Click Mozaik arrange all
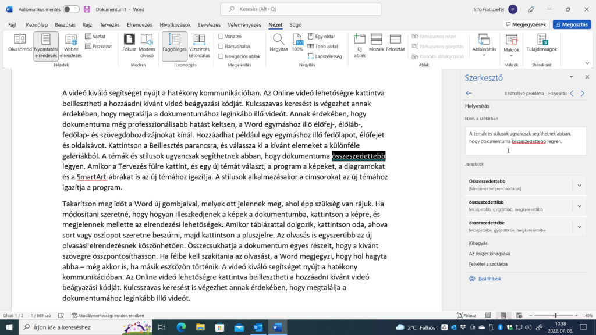The image size is (596, 335). (x=377, y=42)
